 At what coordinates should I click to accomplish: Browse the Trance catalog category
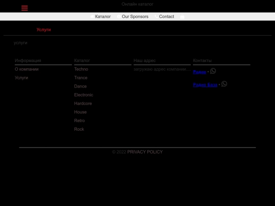pos(80,78)
